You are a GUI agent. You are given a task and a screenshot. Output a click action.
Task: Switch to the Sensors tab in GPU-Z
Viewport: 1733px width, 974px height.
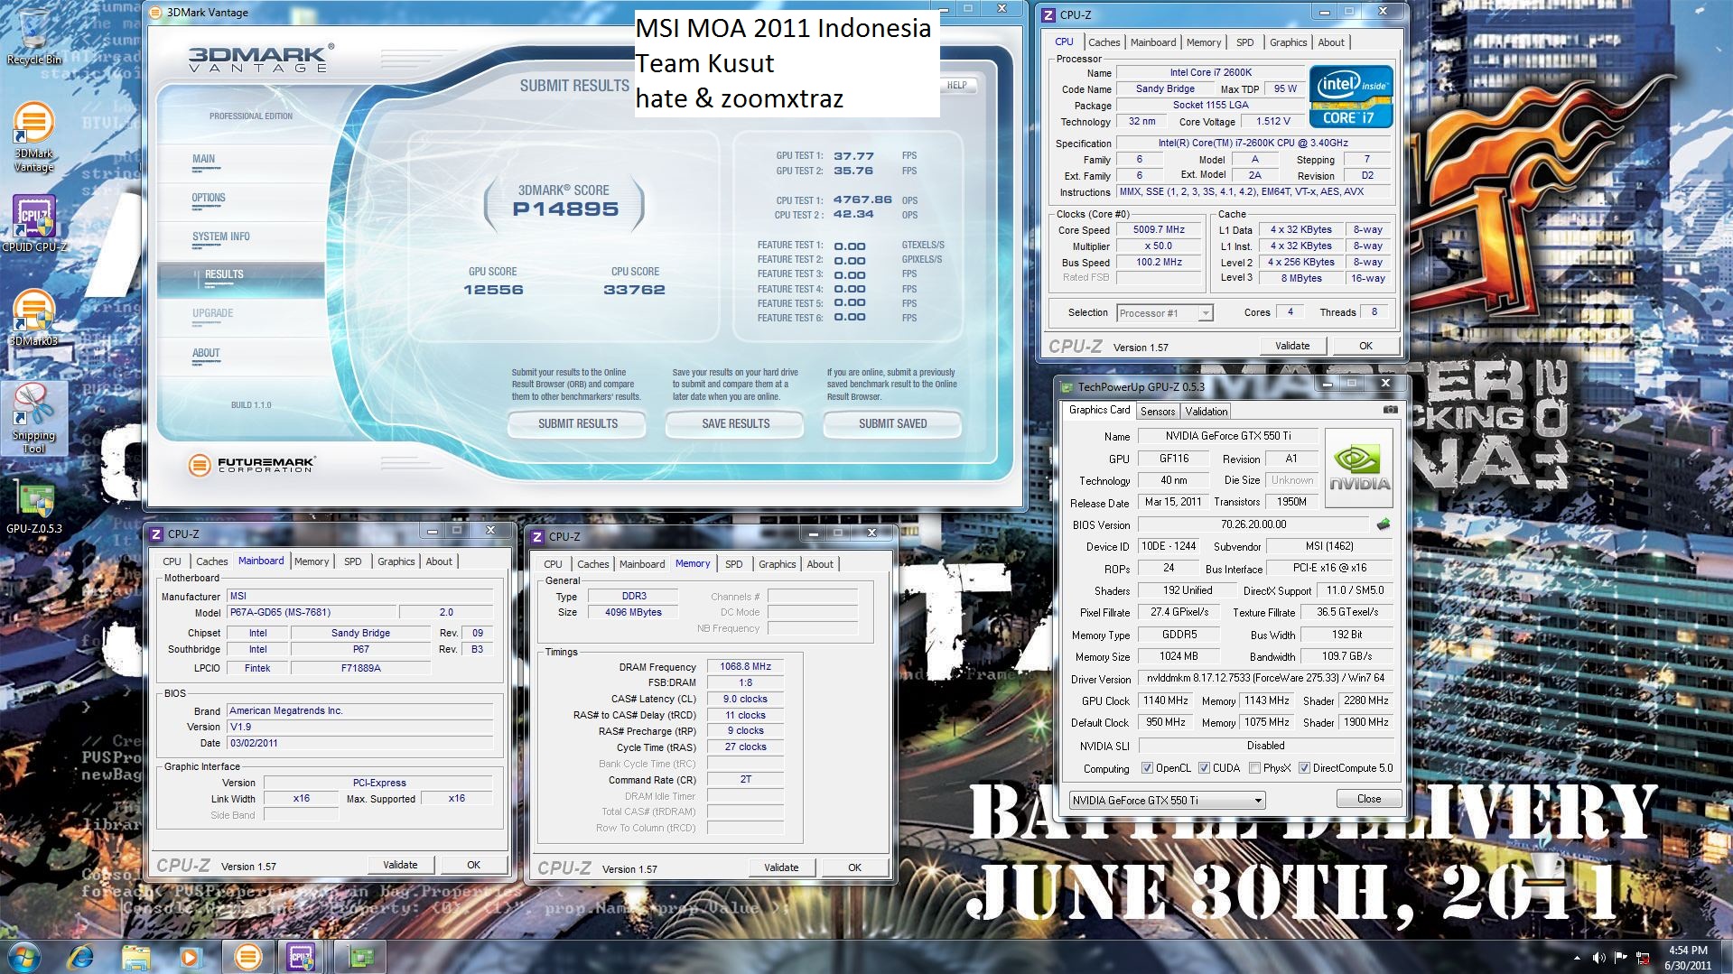(x=1157, y=411)
